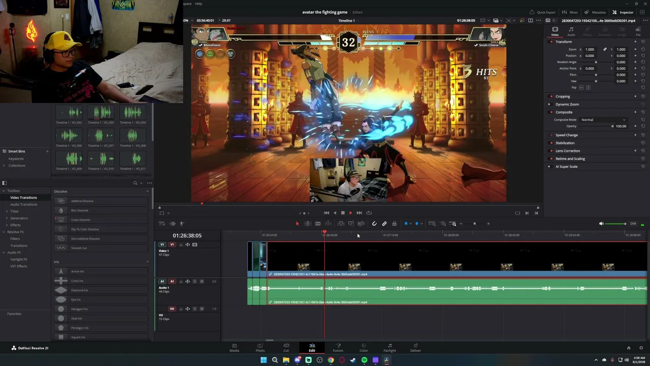Enable the Dynamic Zoom switch

(549, 104)
